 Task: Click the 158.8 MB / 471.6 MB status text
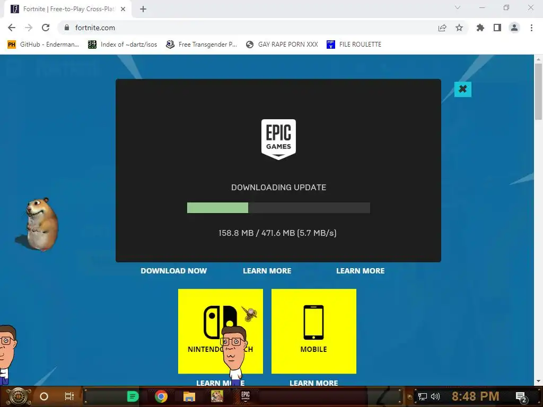pos(277,233)
